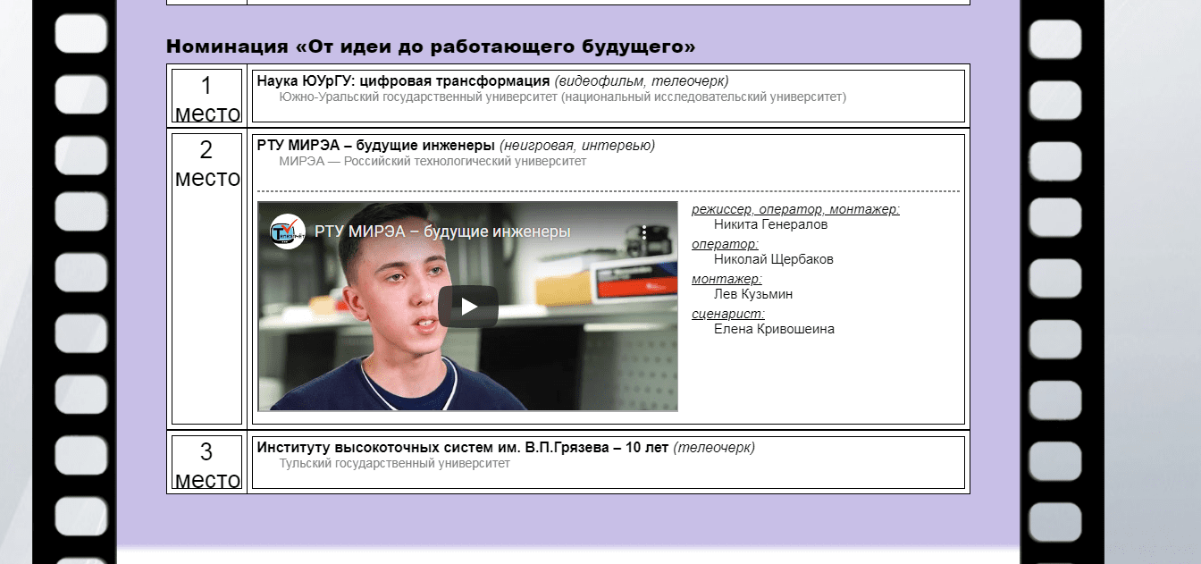Click the name 'Елена Кривошеина'
Image resolution: width=1201 pixels, height=564 pixels.
click(x=774, y=329)
